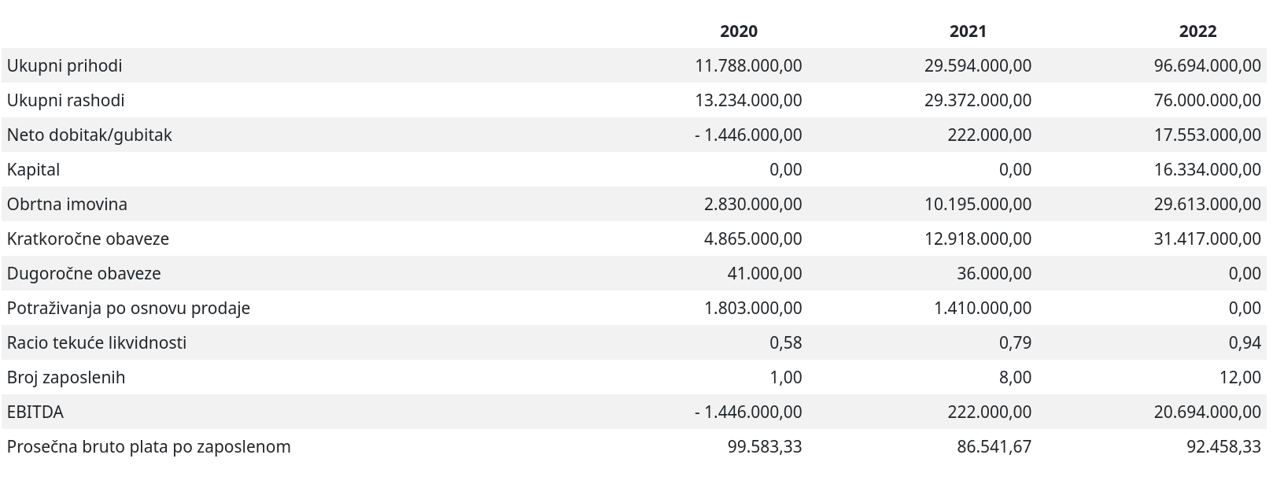The height and width of the screenshot is (477, 1273).
Task: Click the Racio tekuće likvidnosti label
Action: (96, 343)
